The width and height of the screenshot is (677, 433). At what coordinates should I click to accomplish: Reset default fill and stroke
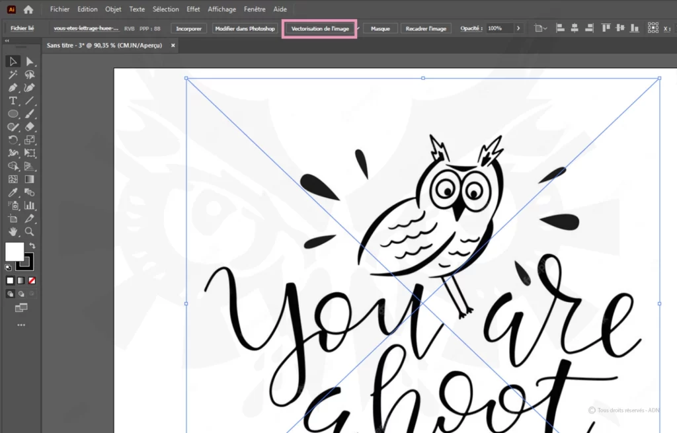pos(8,268)
